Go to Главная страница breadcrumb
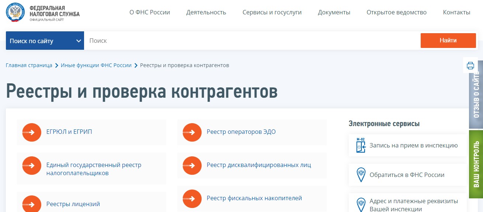Viewport: 483px width, 212px height. 29,65
